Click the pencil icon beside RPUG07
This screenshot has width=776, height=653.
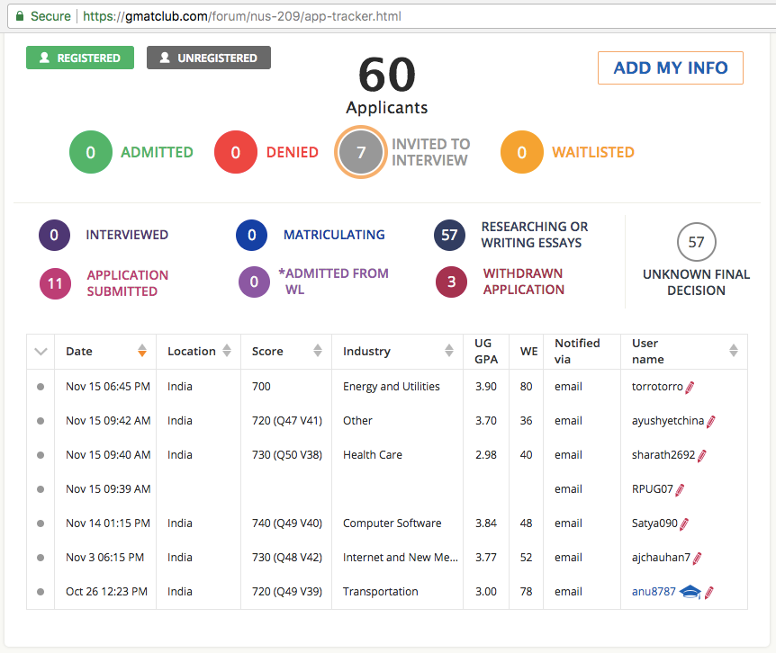tap(680, 490)
